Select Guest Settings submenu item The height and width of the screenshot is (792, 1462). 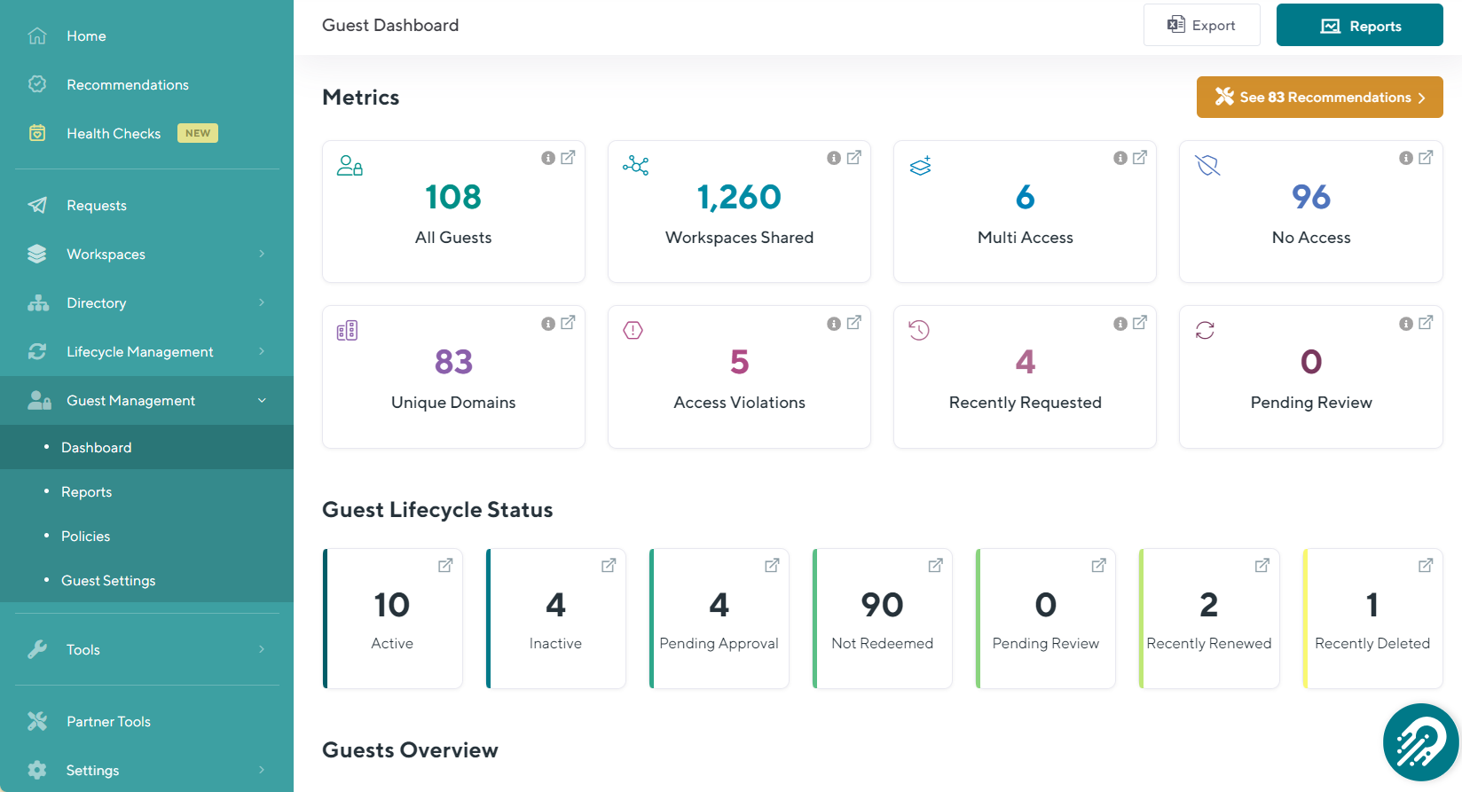tap(108, 581)
